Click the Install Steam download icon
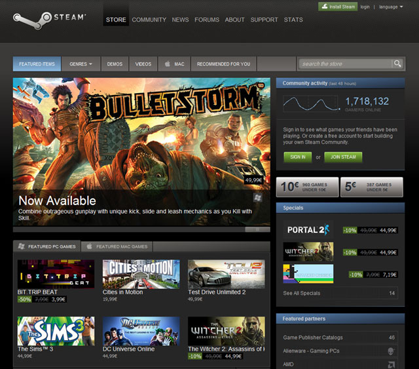Screen dimensions: 419x369 (x=325, y=7)
